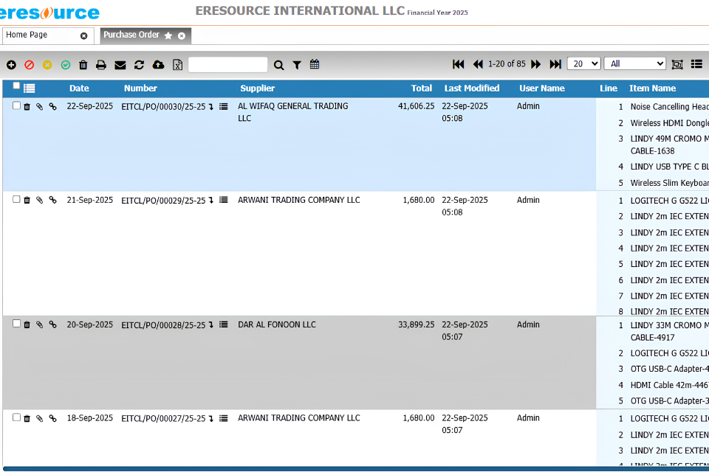Open attachments paperclip for the 18-Sep-2025 order

[x=40, y=419]
